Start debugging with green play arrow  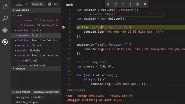(27, 4)
